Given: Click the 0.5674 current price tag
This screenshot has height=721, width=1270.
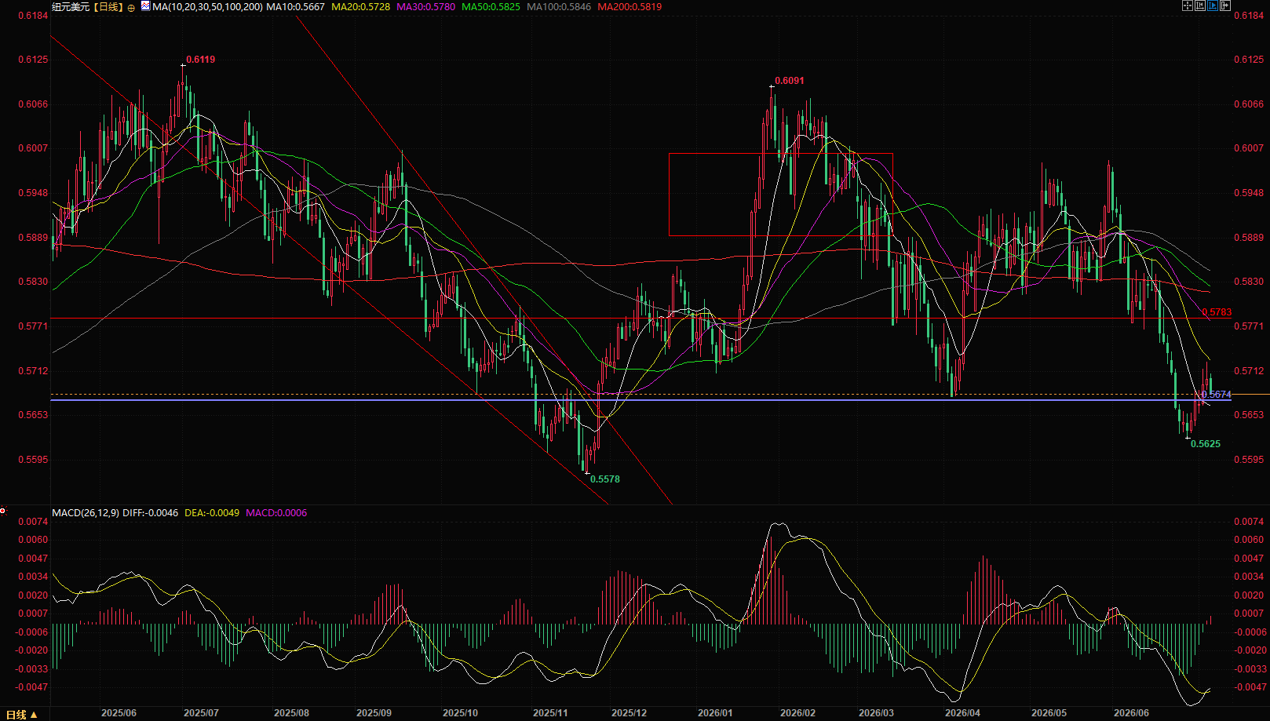Looking at the screenshot, I should (1217, 395).
